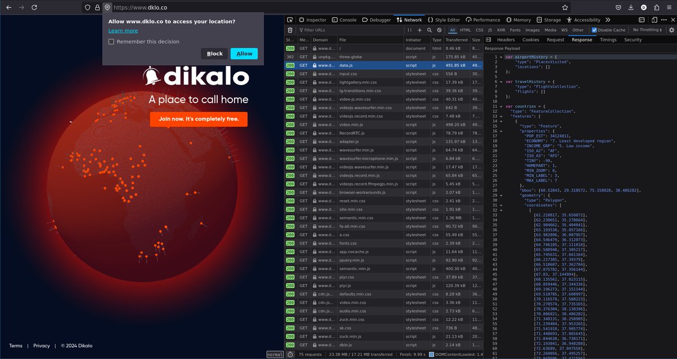Click site security padlock icon
Image resolution: width=677 pixels, height=359 pixels.
pos(97,7)
